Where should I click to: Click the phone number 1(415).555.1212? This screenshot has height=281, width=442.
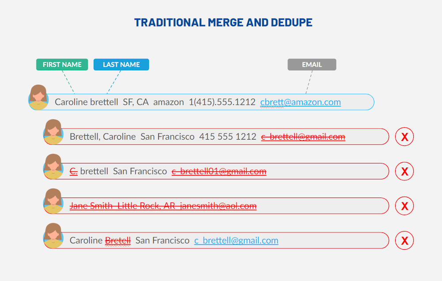(x=222, y=102)
